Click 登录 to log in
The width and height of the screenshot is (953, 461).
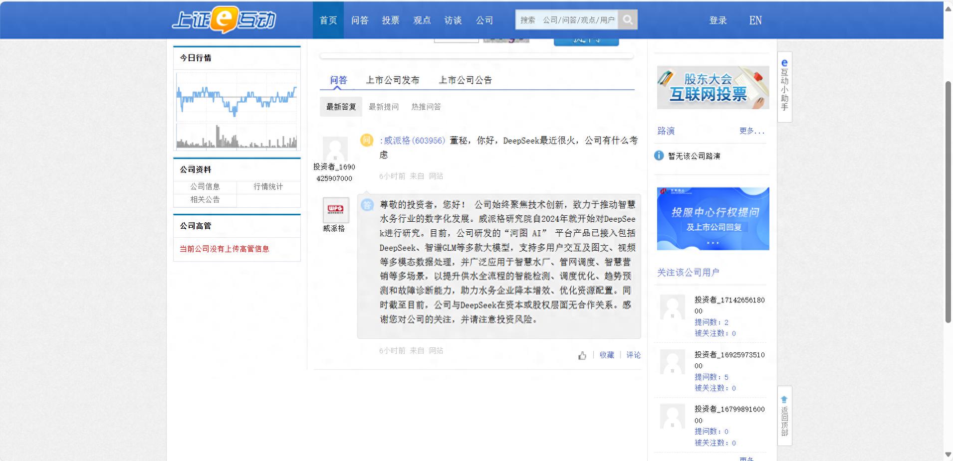click(x=717, y=20)
